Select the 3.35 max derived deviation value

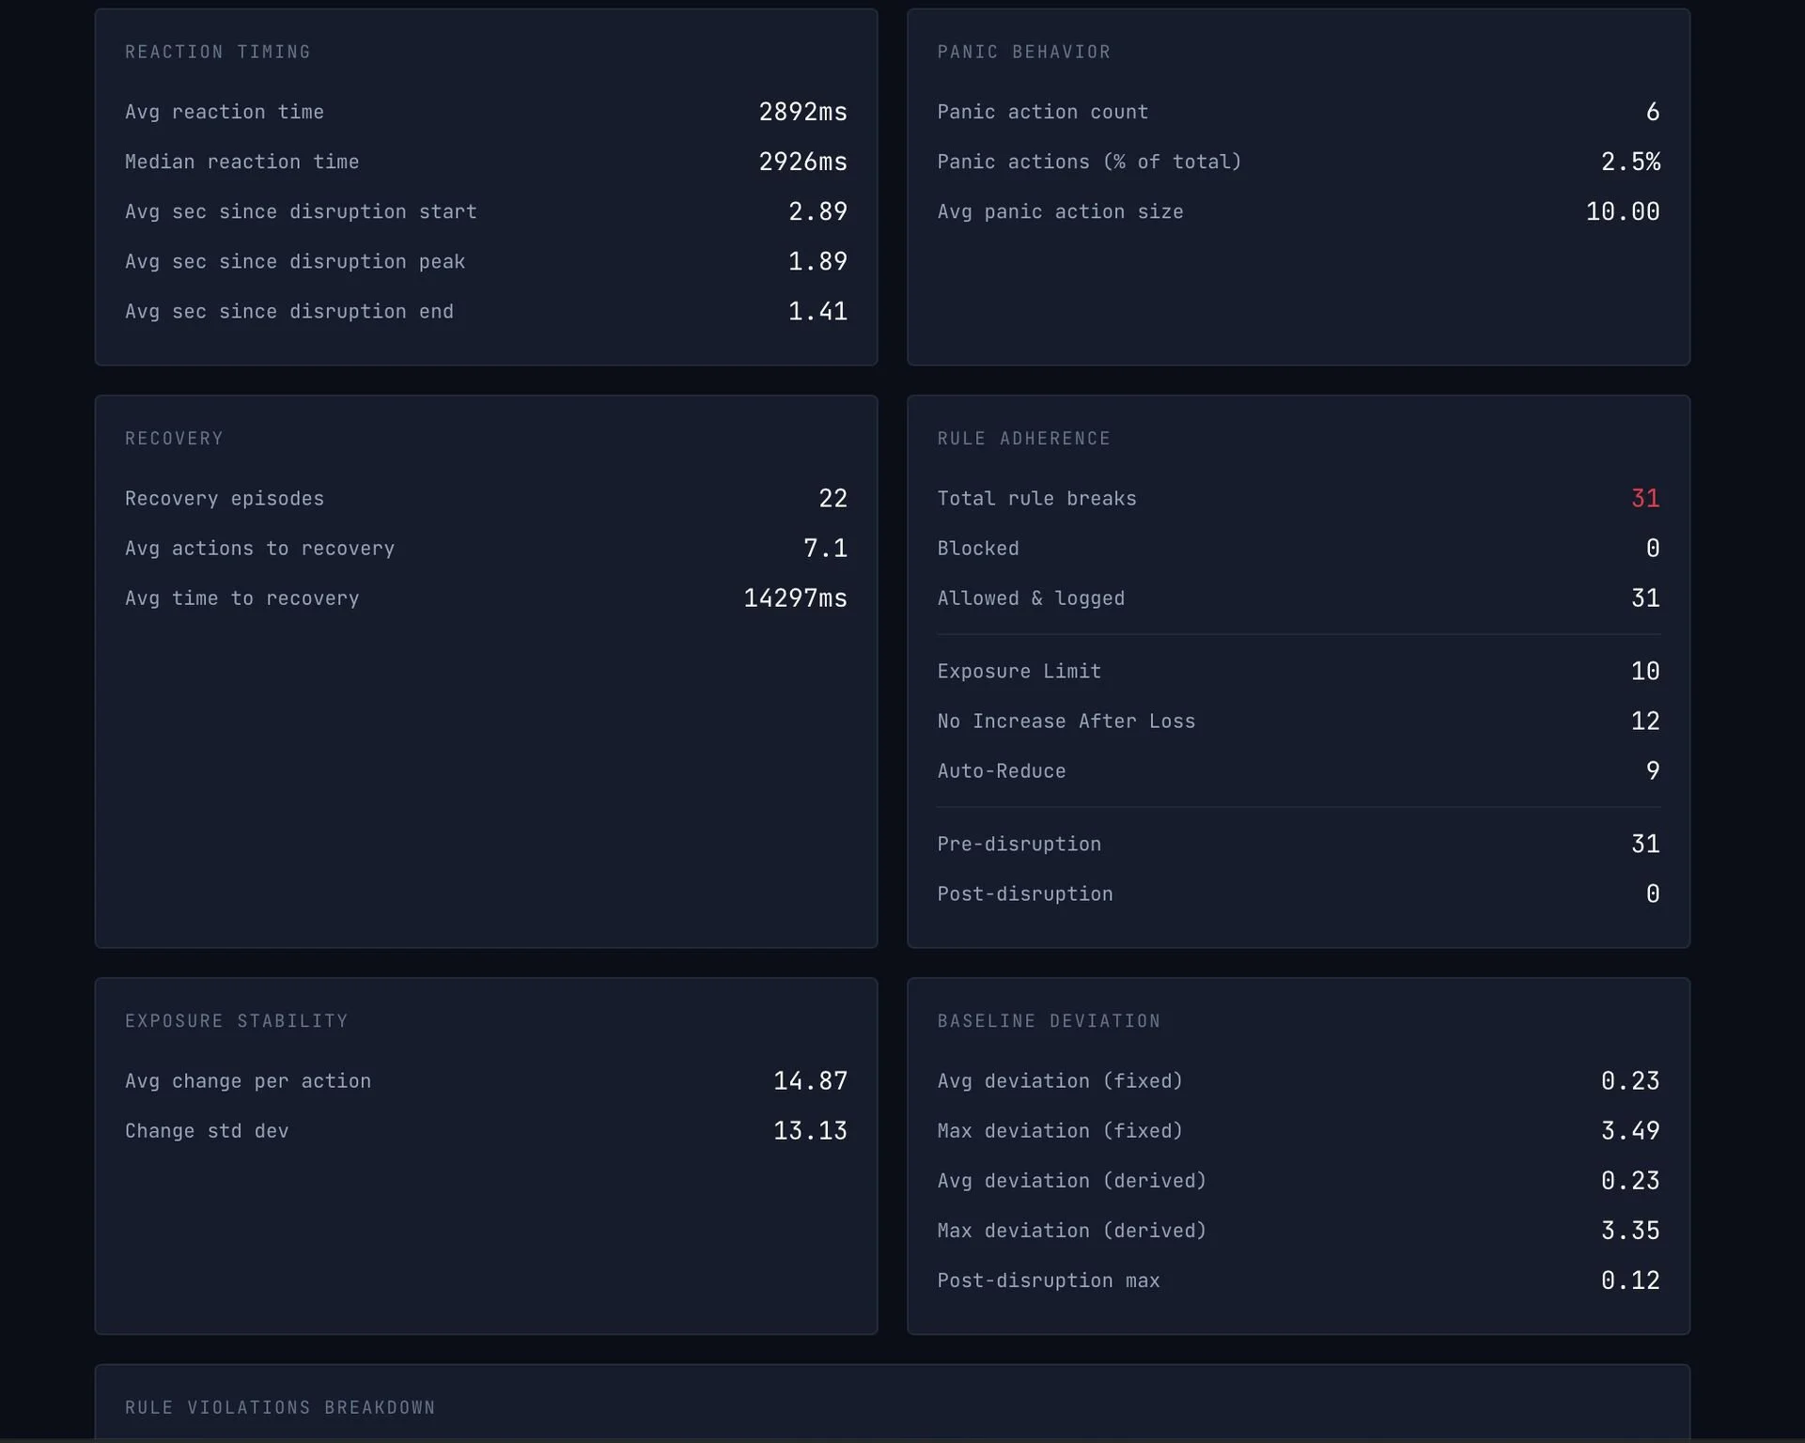(1630, 1231)
